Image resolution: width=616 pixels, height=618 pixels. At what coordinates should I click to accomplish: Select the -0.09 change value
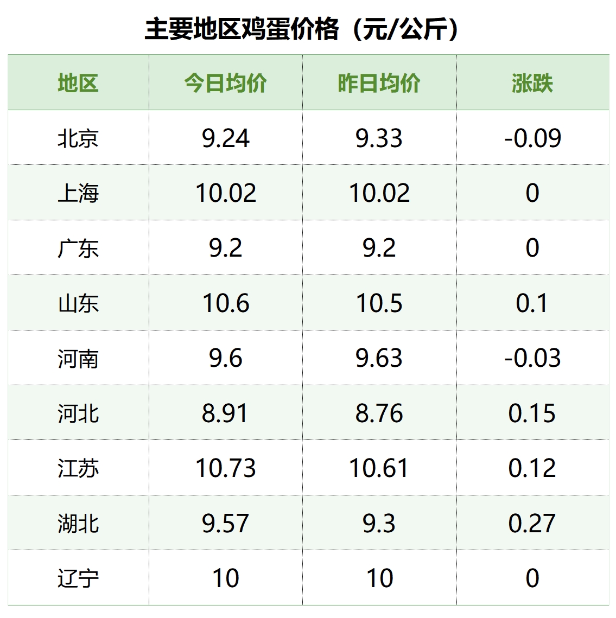(x=532, y=138)
